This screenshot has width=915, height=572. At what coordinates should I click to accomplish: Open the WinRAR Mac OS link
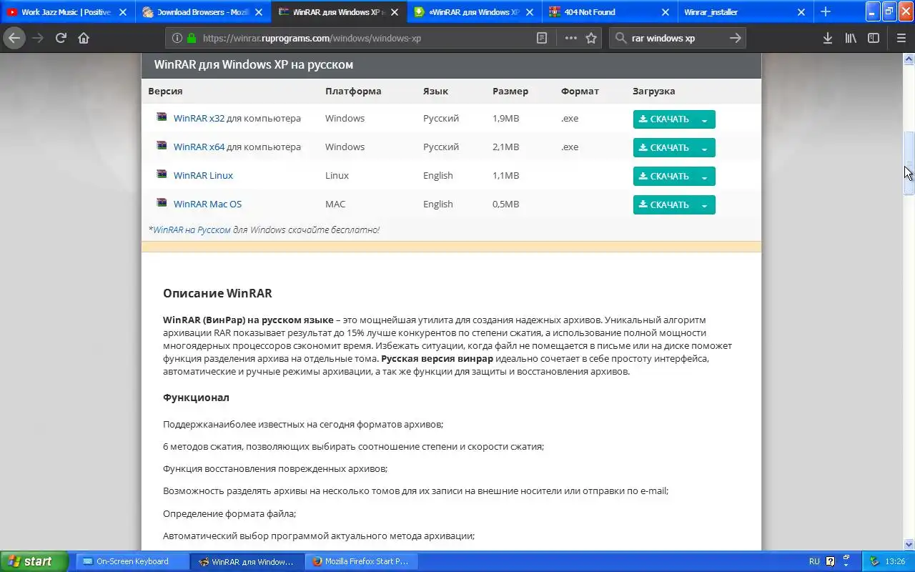pos(207,204)
